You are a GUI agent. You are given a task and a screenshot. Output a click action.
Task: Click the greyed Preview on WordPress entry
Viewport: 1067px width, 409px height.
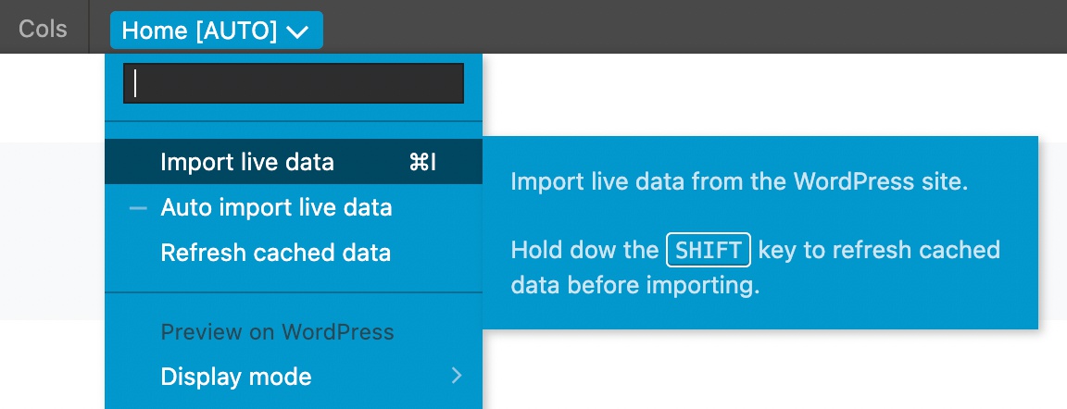(277, 331)
